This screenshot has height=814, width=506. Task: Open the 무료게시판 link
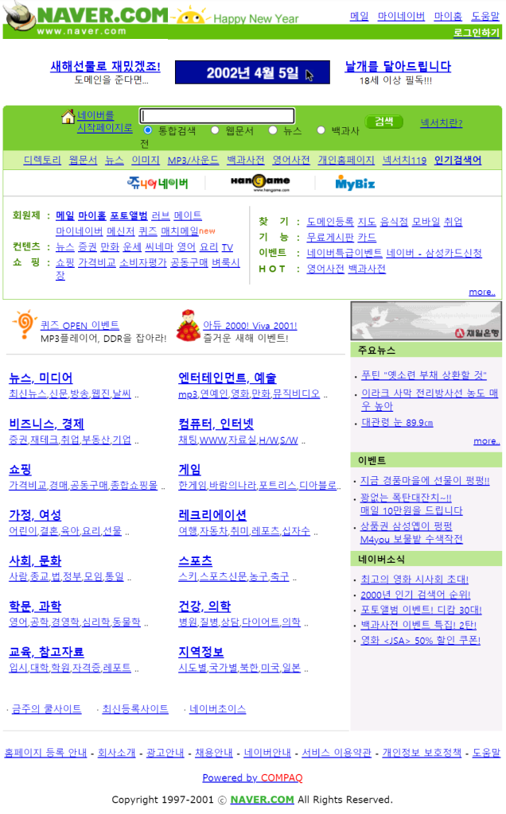pos(330,237)
